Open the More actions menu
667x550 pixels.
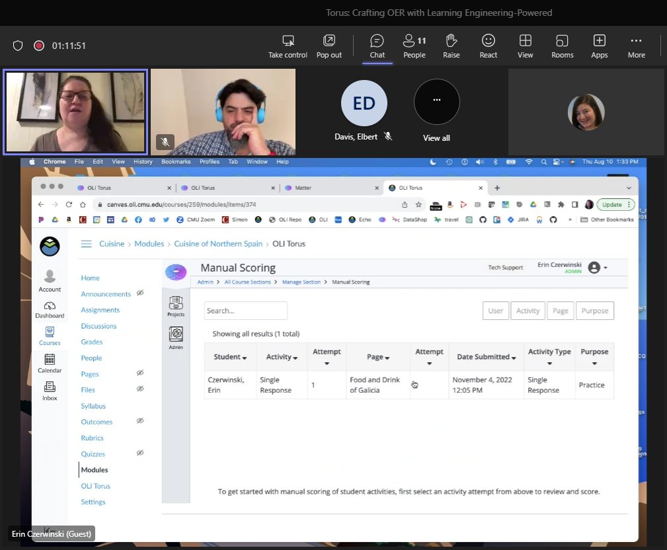coord(637,46)
